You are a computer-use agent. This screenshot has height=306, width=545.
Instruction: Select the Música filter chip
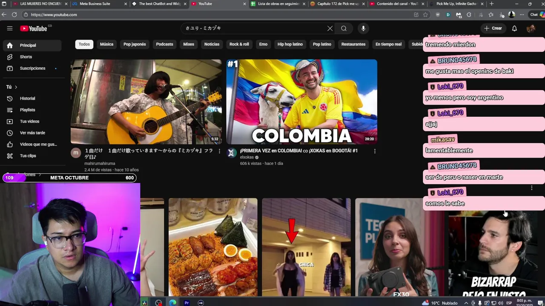[x=106, y=44]
